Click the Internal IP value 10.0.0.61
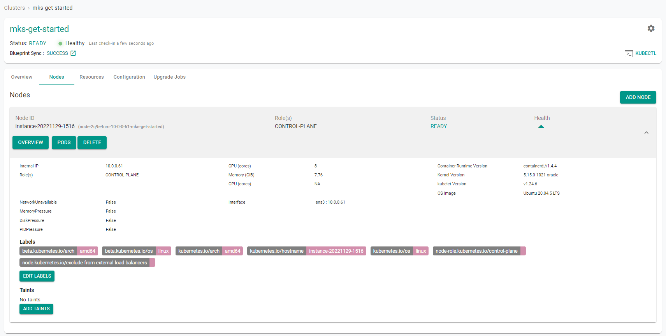Image resolution: width=666 pixels, height=336 pixels. tap(114, 166)
